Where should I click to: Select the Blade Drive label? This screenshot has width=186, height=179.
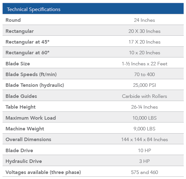[x=19, y=151]
